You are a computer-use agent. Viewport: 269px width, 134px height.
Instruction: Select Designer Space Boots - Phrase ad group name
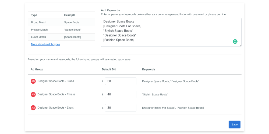pos(56,94)
